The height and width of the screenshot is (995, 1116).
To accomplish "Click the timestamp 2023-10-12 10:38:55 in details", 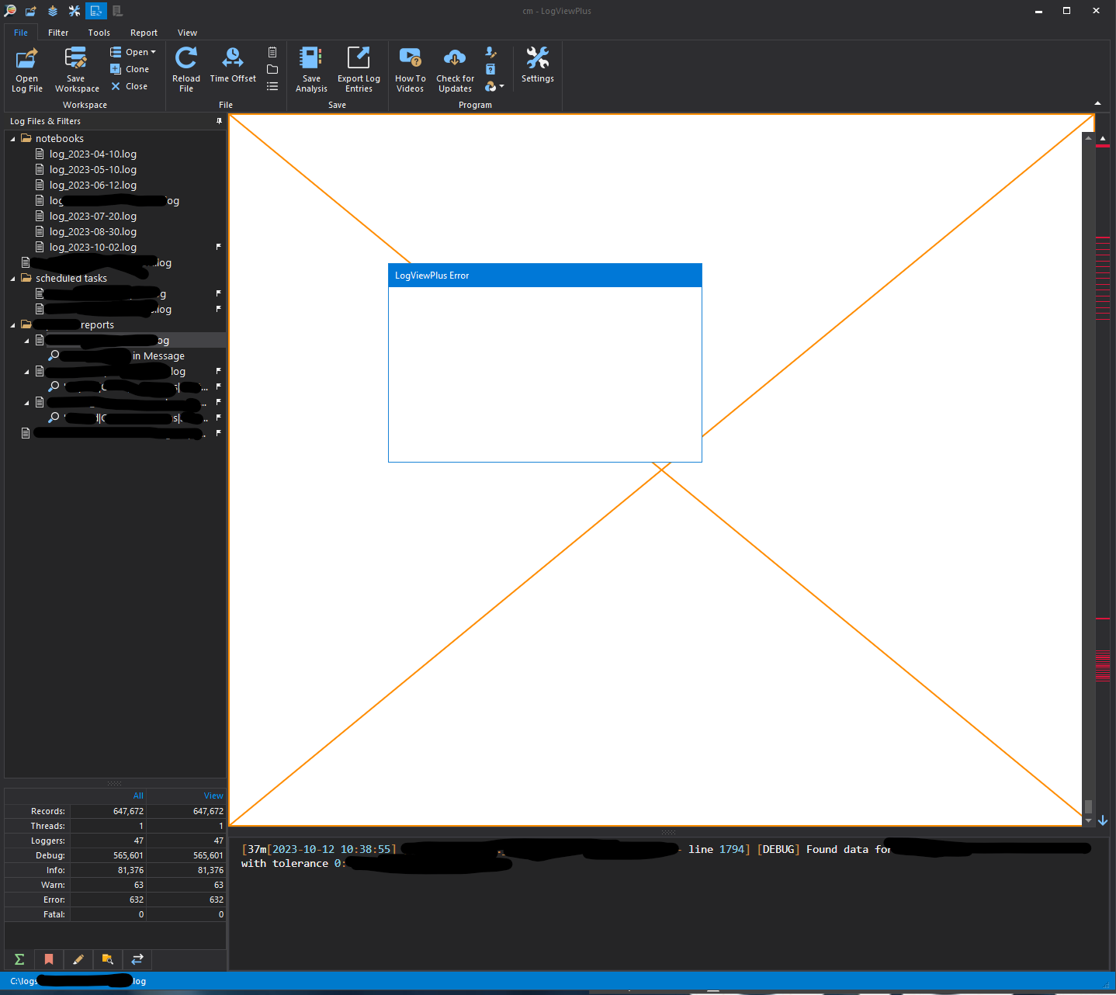I will point(331,849).
